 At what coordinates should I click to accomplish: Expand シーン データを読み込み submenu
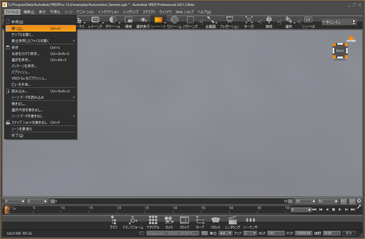[x=40, y=97]
